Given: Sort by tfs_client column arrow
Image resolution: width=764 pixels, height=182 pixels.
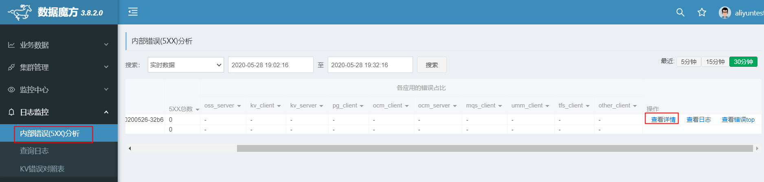Looking at the screenshot, I should pos(588,106).
